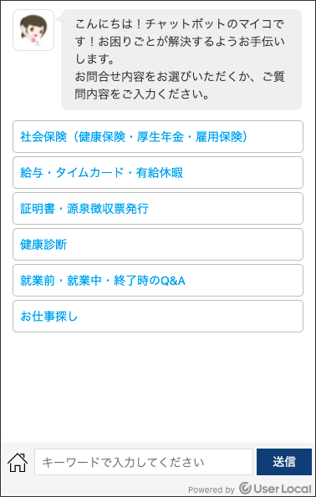Image resolution: width=316 pixels, height=497 pixels.
Task: Pick 就業前・就業中・終了時のQ&A category
Action: coord(158,280)
